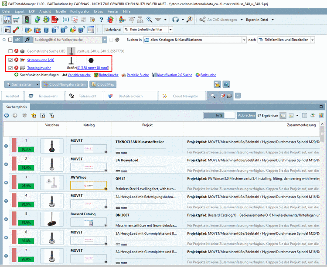Expand result row 1 TEKNOCLEAN Kunststoffteller
327x267 pixels.
[6, 146]
